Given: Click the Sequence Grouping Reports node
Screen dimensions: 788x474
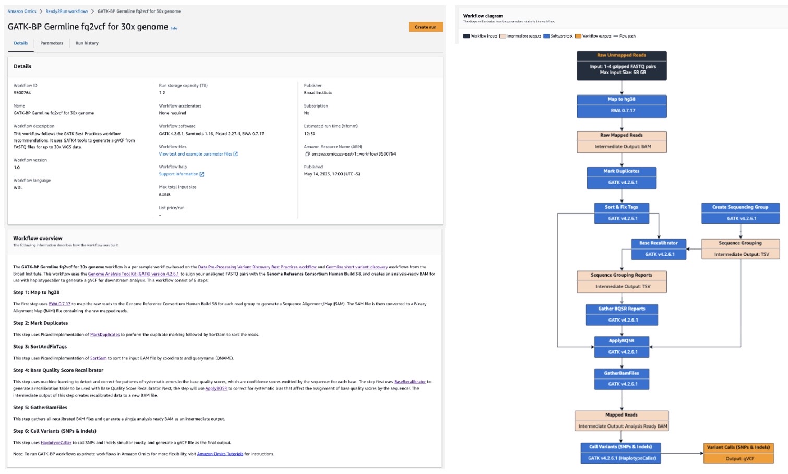Looking at the screenshot, I should coord(622,281).
